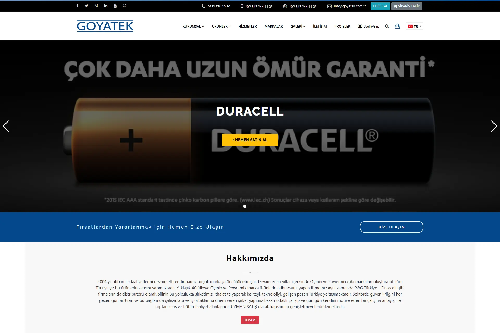Open the Twitter social icon
The image size is (500, 333).
point(87,6)
